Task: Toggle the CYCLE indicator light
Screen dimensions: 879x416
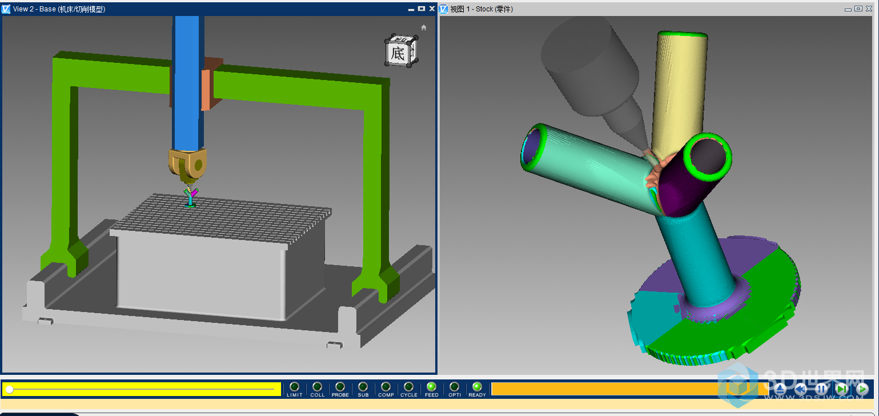Action: click(x=409, y=387)
